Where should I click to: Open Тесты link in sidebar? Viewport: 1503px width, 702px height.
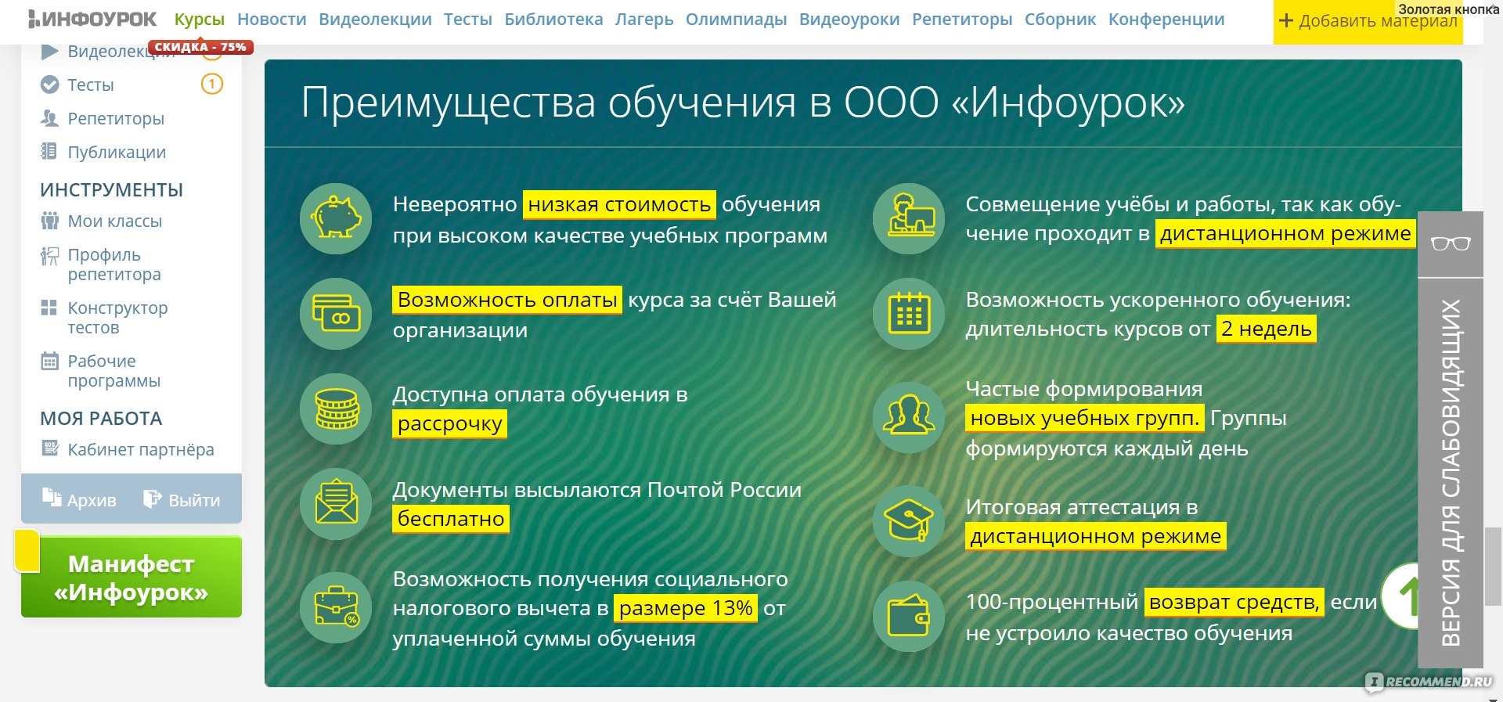[x=91, y=85]
